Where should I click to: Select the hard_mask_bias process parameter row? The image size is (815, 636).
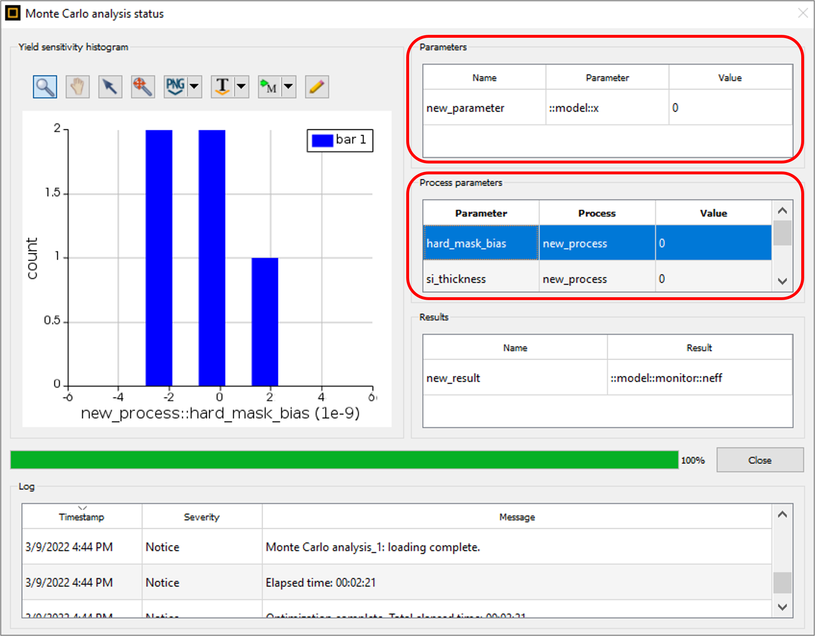(x=597, y=243)
